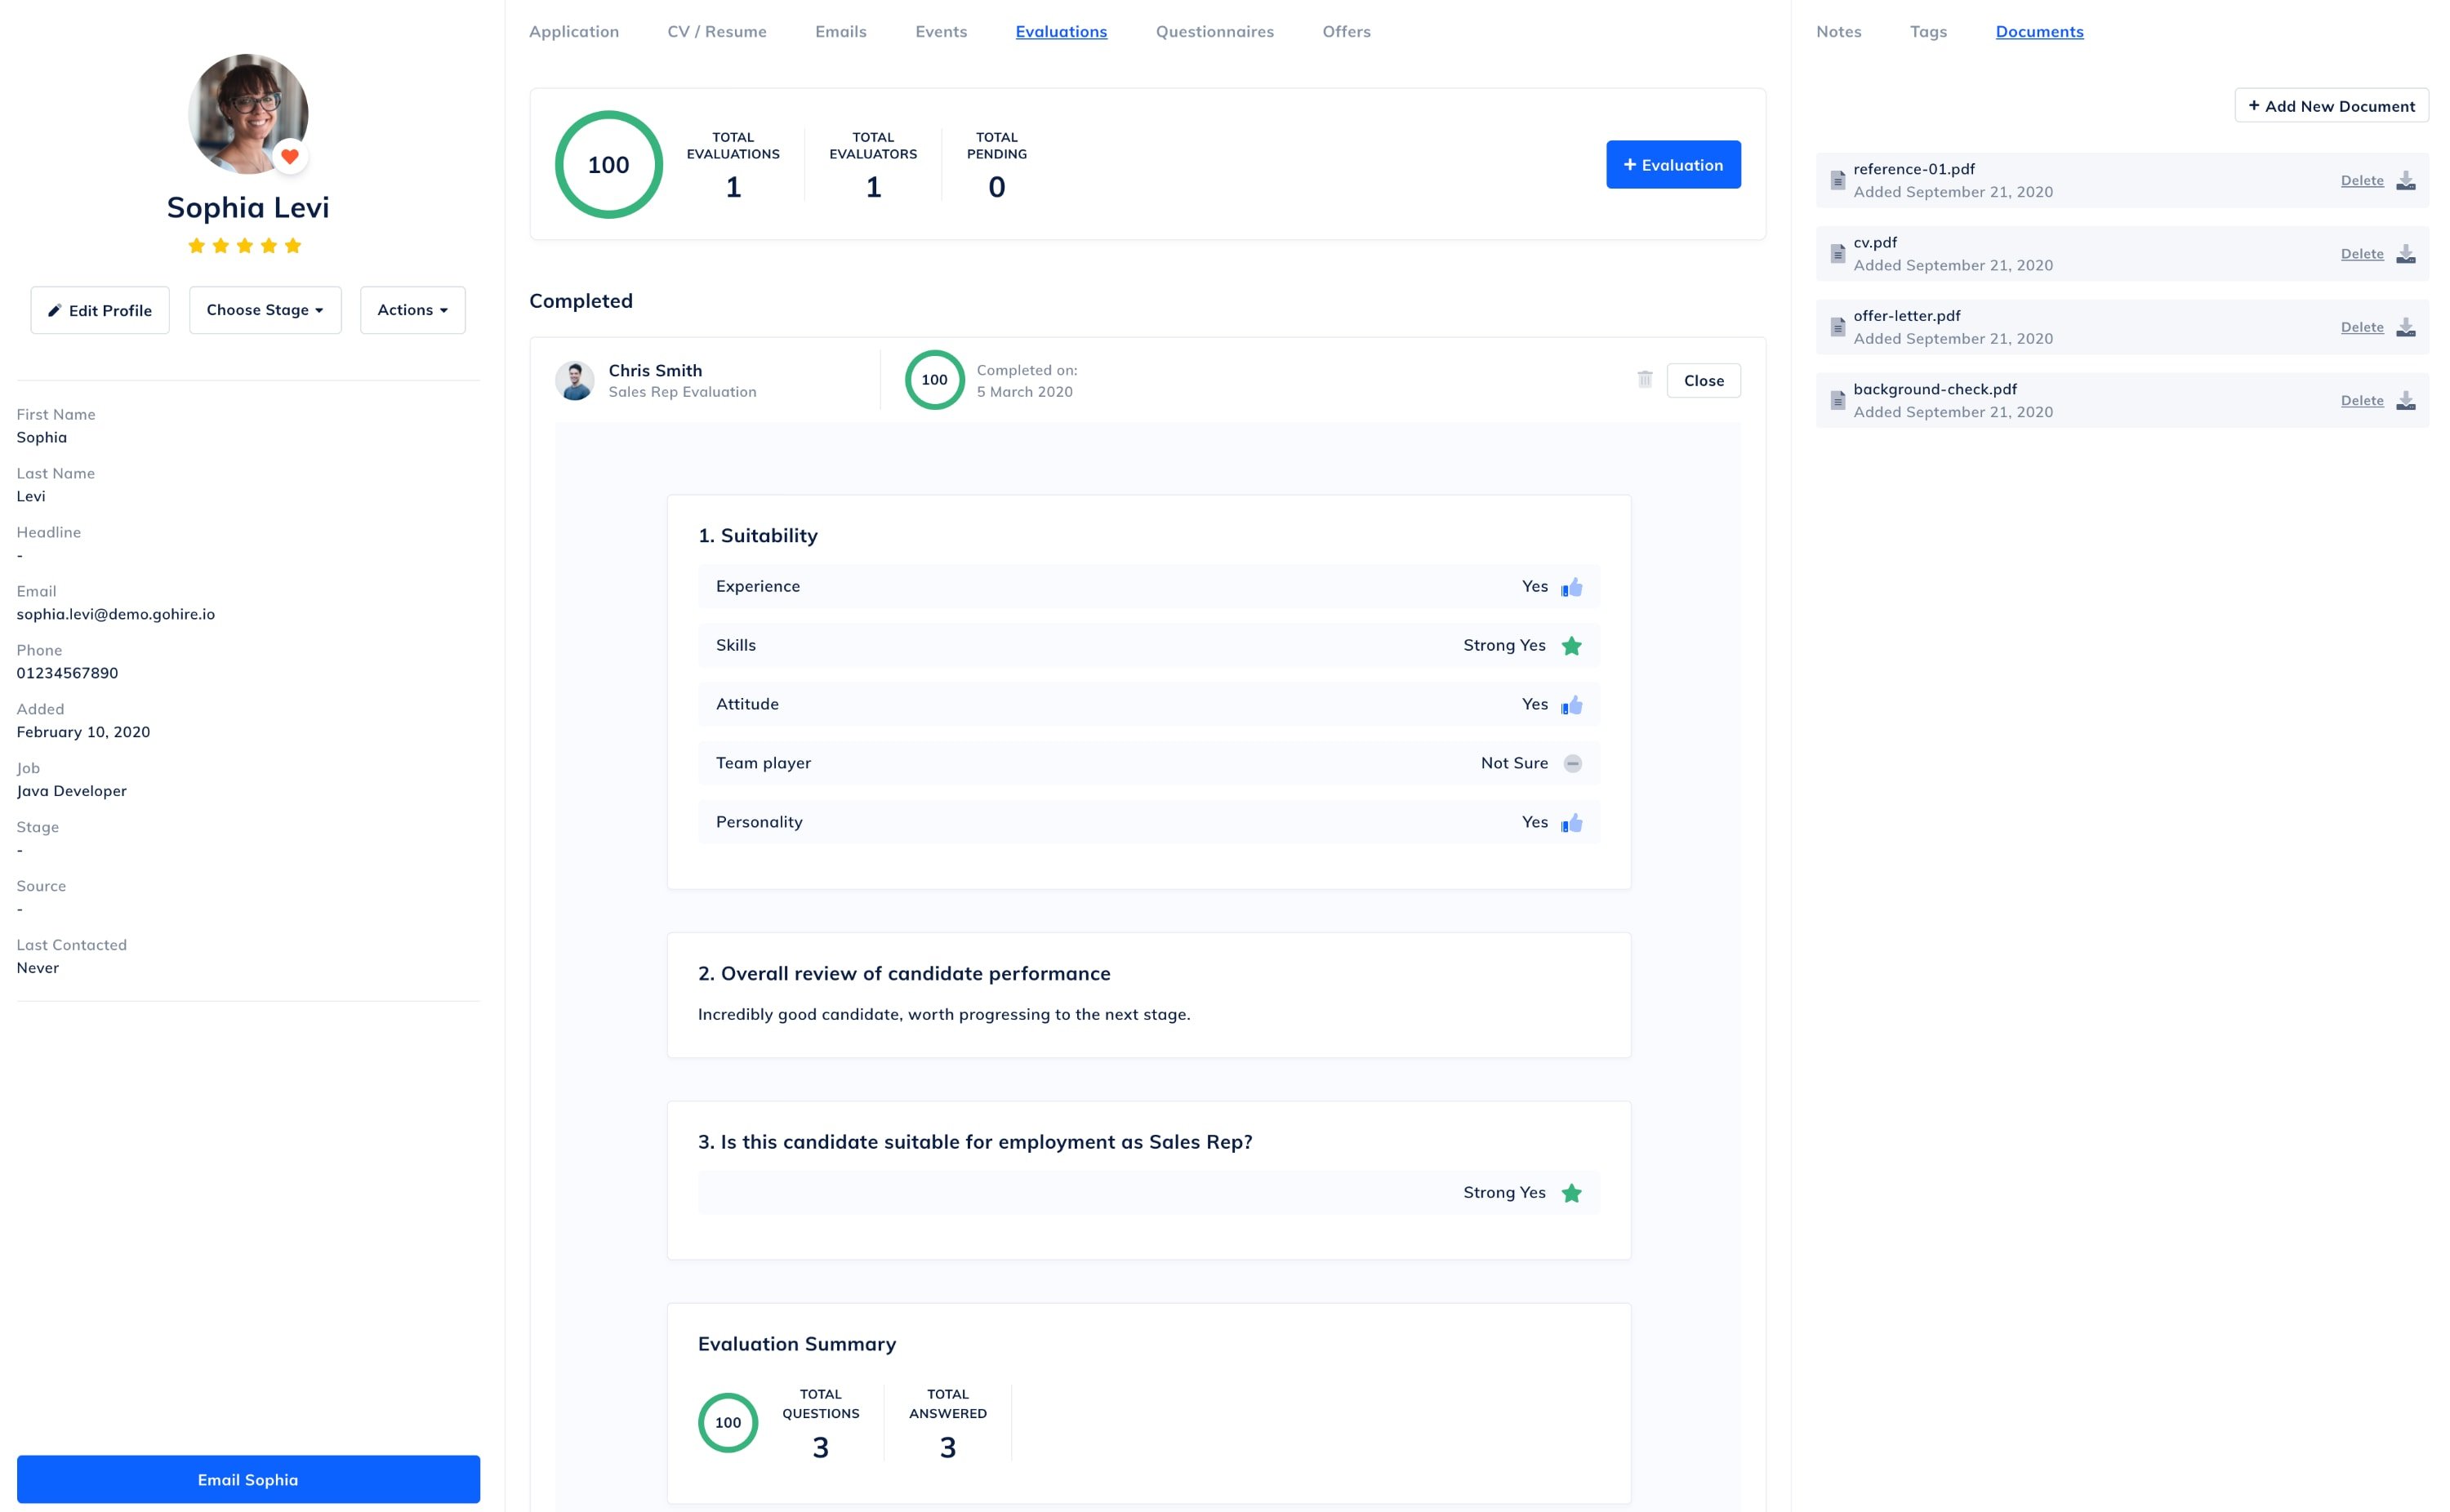
Task: Click the Delete link for cv.pdf
Action: (2363, 254)
